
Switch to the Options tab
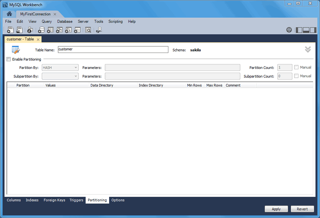[x=118, y=200]
